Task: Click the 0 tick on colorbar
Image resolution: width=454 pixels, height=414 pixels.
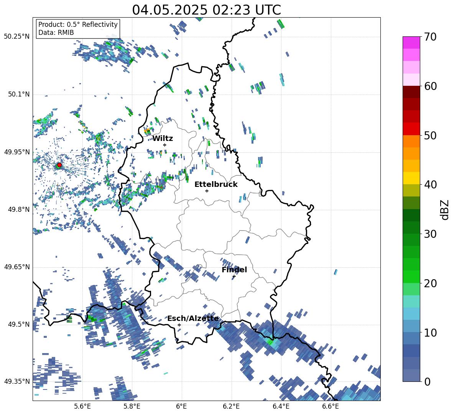Action: click(427, 381)
